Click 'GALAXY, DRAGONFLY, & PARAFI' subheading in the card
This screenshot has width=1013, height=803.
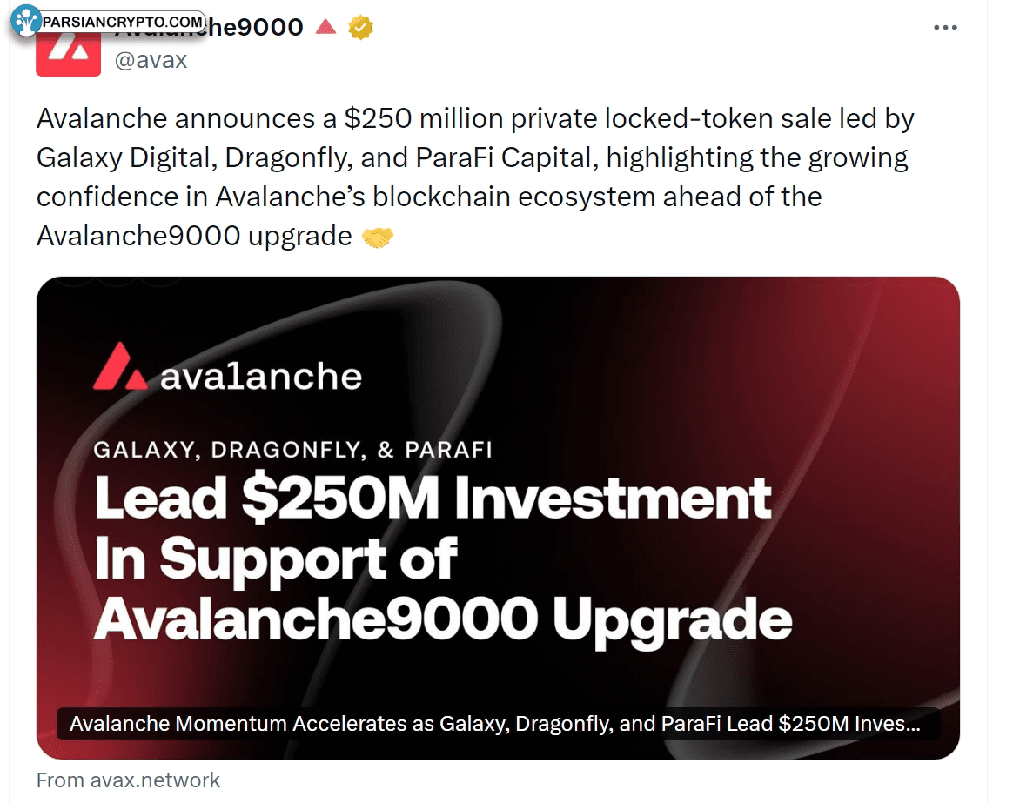[293, 450]
